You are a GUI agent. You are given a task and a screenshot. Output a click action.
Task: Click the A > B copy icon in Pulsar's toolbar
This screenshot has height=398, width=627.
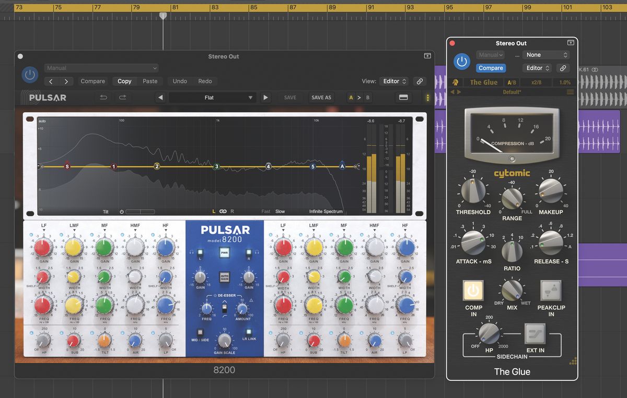[x=358, y=97]
